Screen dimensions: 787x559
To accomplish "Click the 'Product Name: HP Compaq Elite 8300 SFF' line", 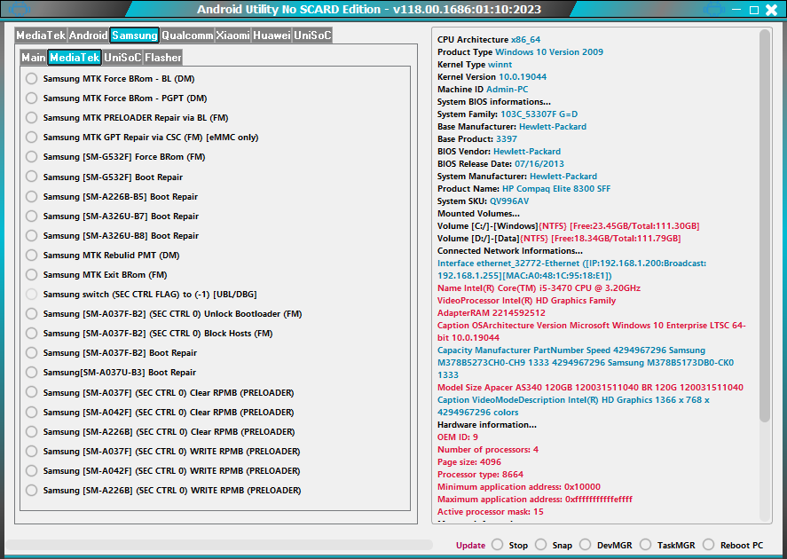I will 524,189.
